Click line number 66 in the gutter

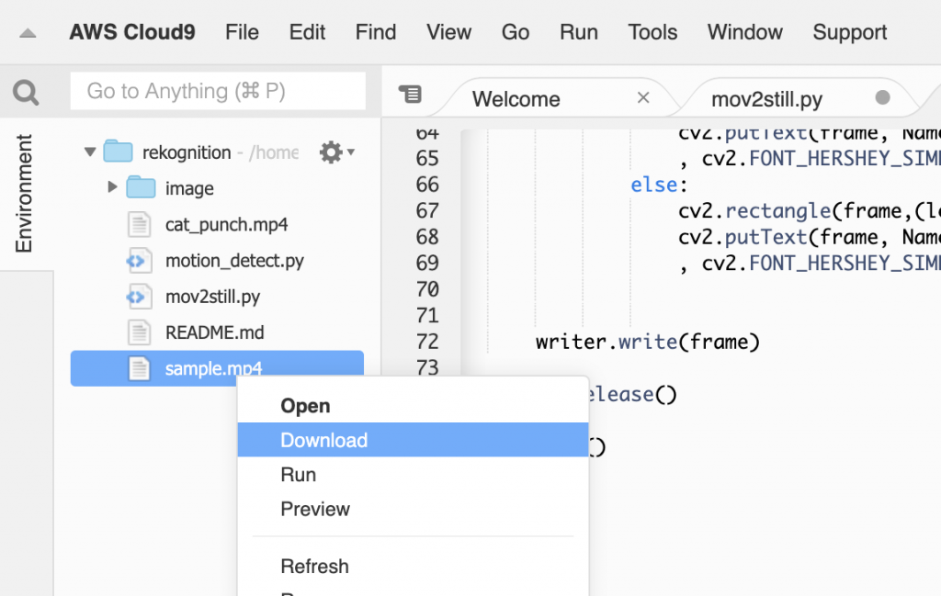426,185
